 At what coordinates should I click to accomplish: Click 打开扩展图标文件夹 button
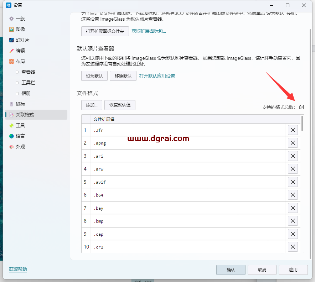pos(105,31)
